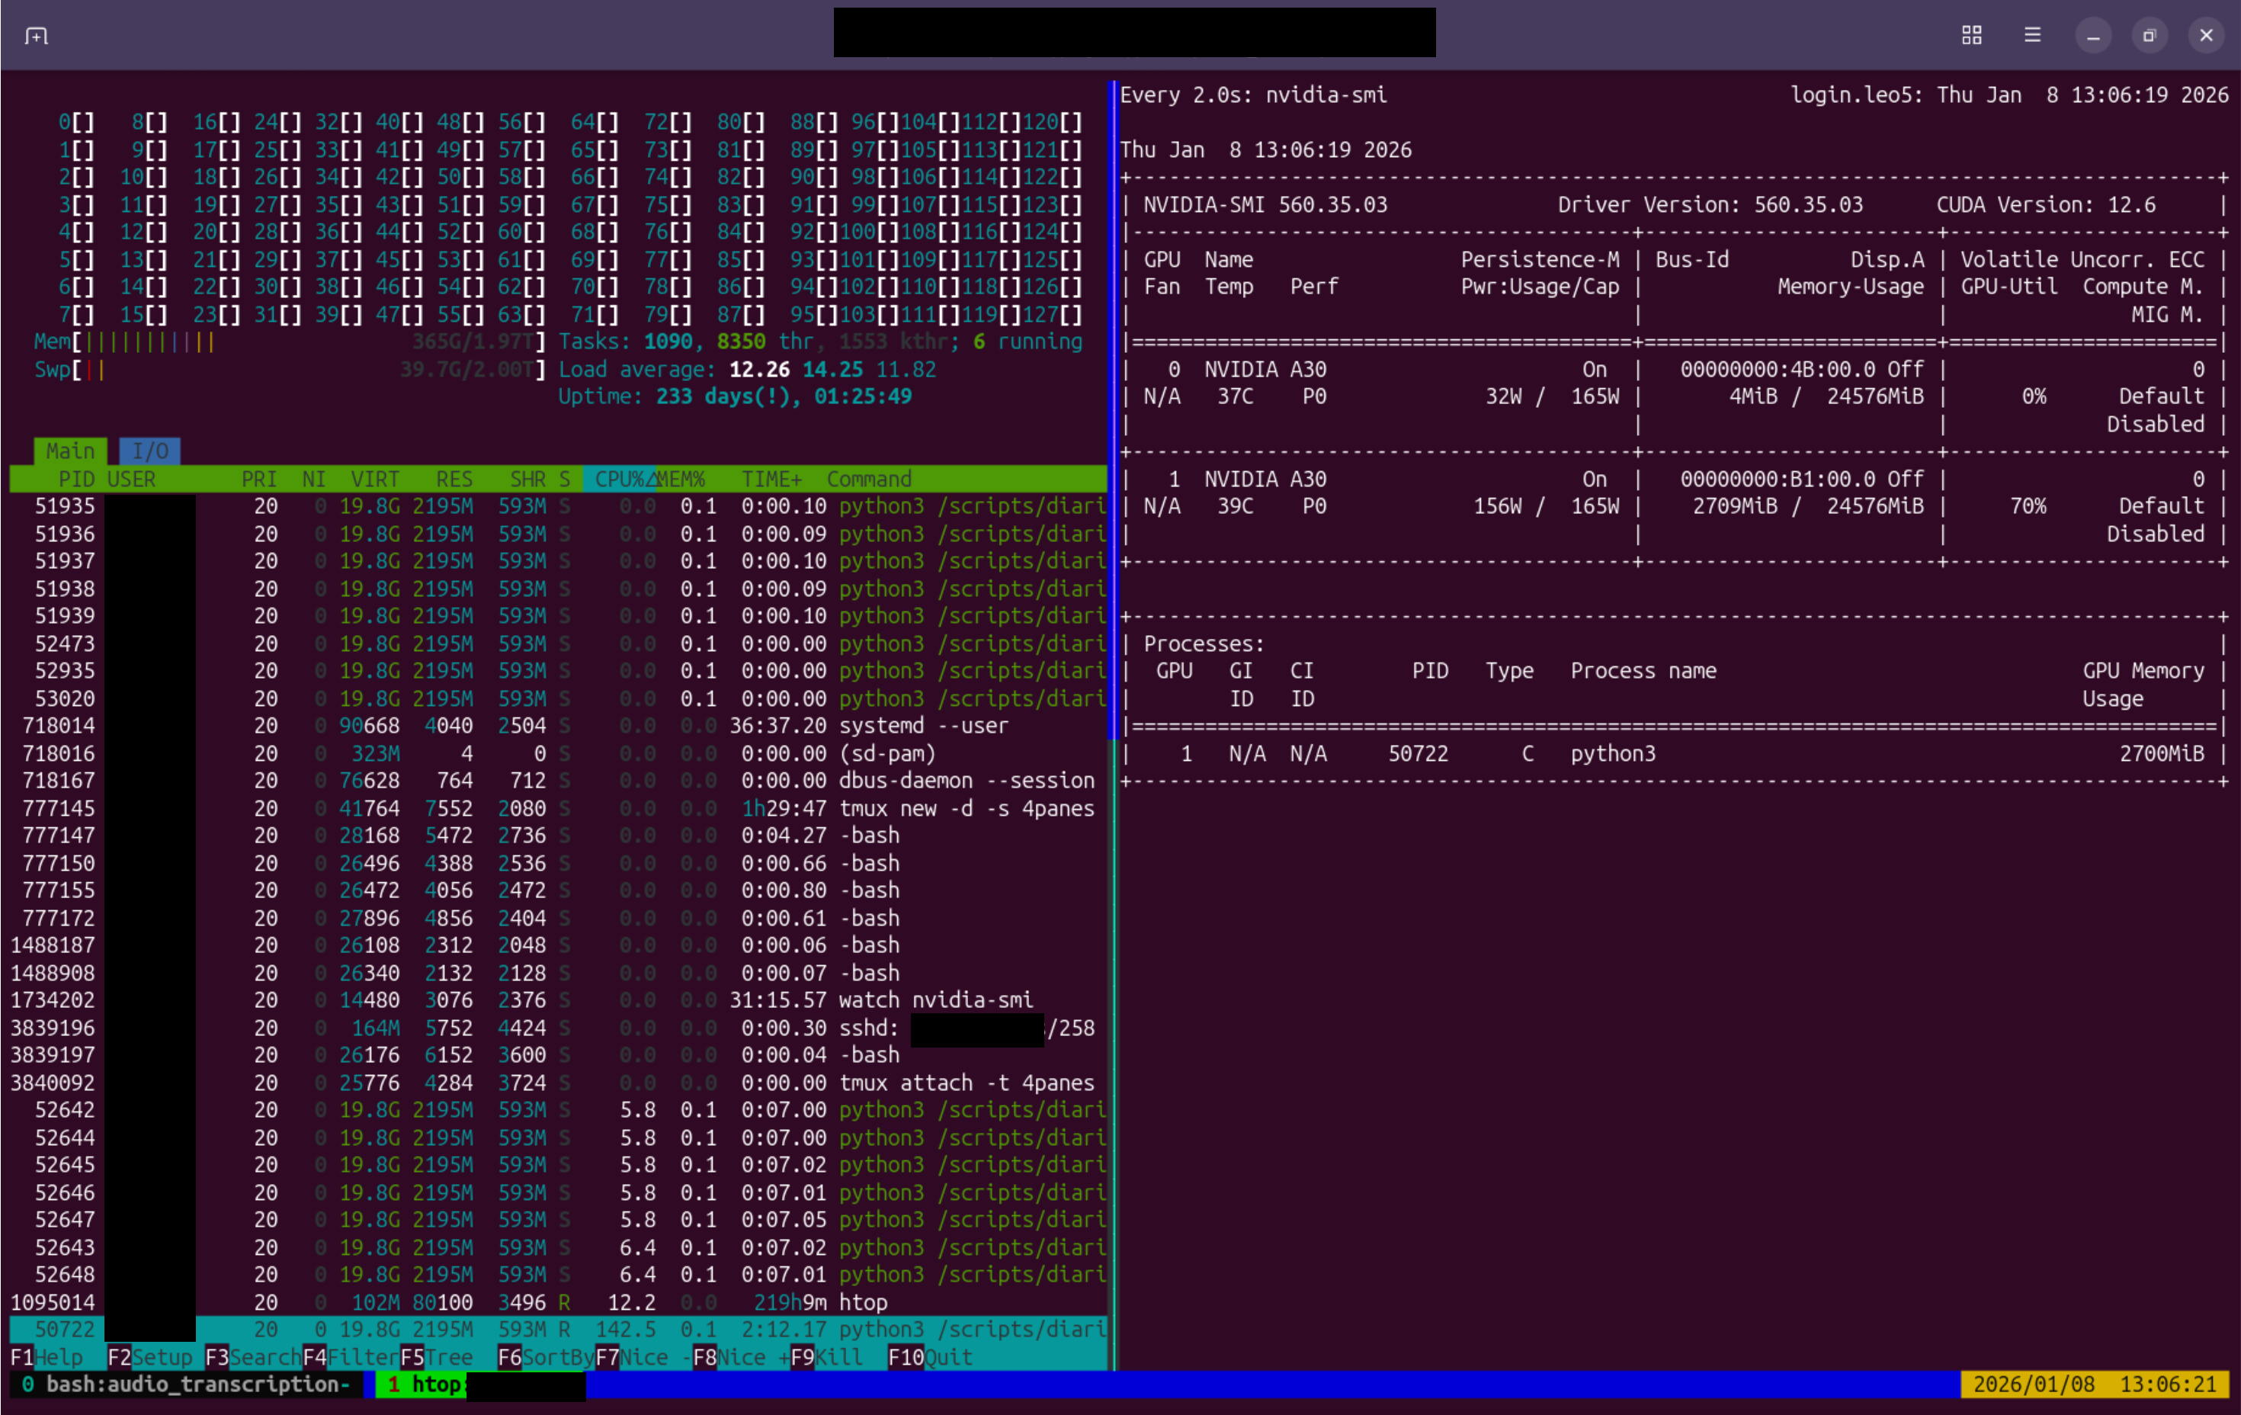Click F10 Quit in htop footer
This screenshot has height=1415, width=2241.
(x=930, y=1357)
